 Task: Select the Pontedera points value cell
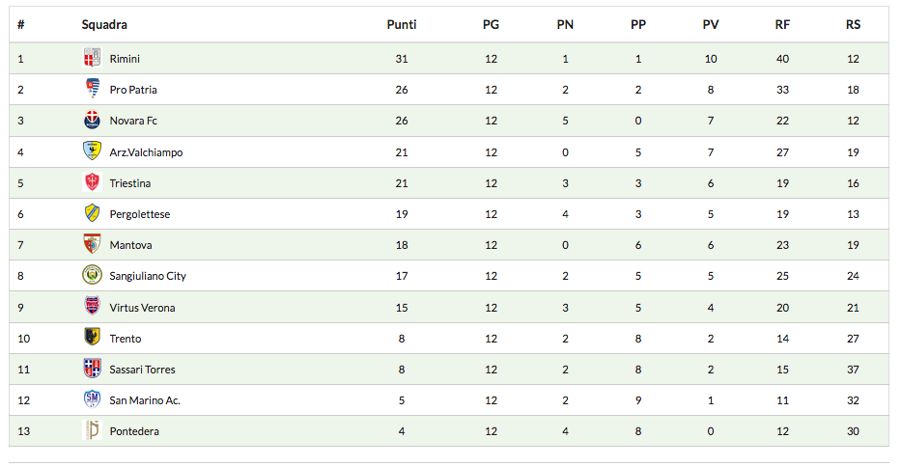pyautogui.click(x=402, y=431)
